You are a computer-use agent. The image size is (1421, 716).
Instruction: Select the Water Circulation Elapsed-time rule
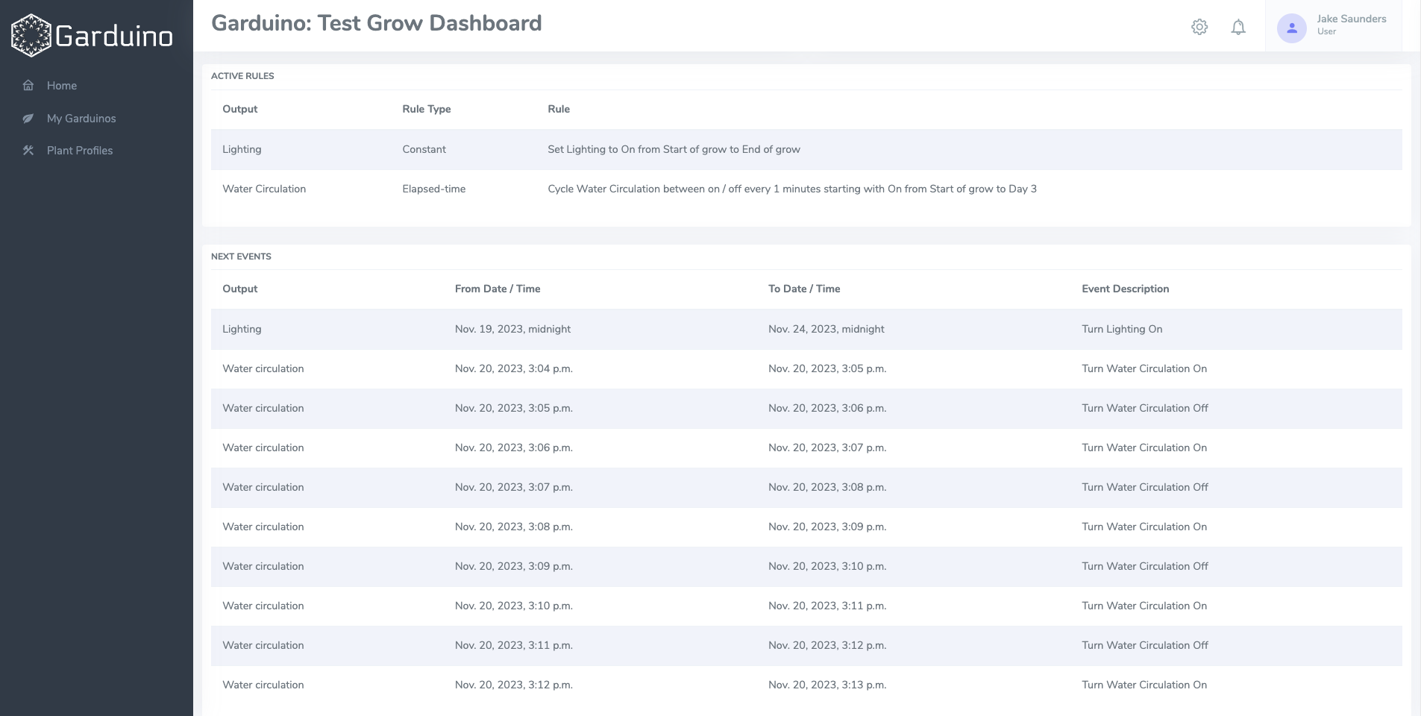coord(791,189)
